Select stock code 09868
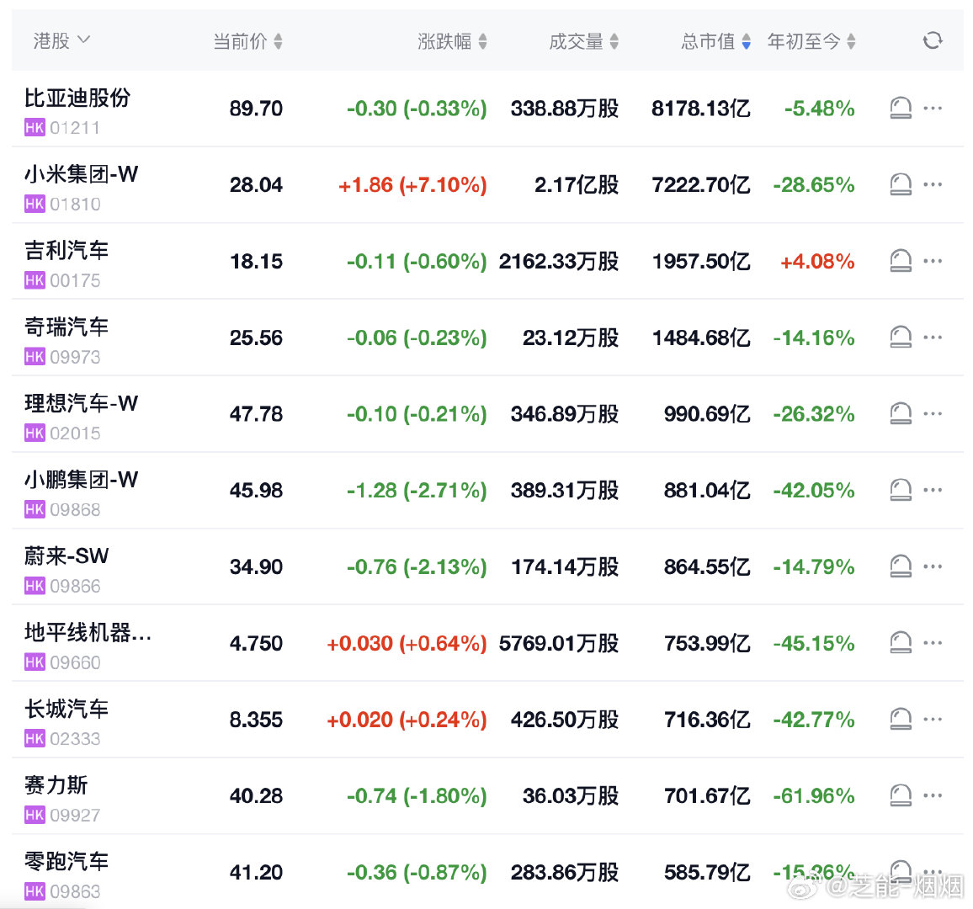Image resolution: width=973 pixels, height=909 pixels. (75, 509)
